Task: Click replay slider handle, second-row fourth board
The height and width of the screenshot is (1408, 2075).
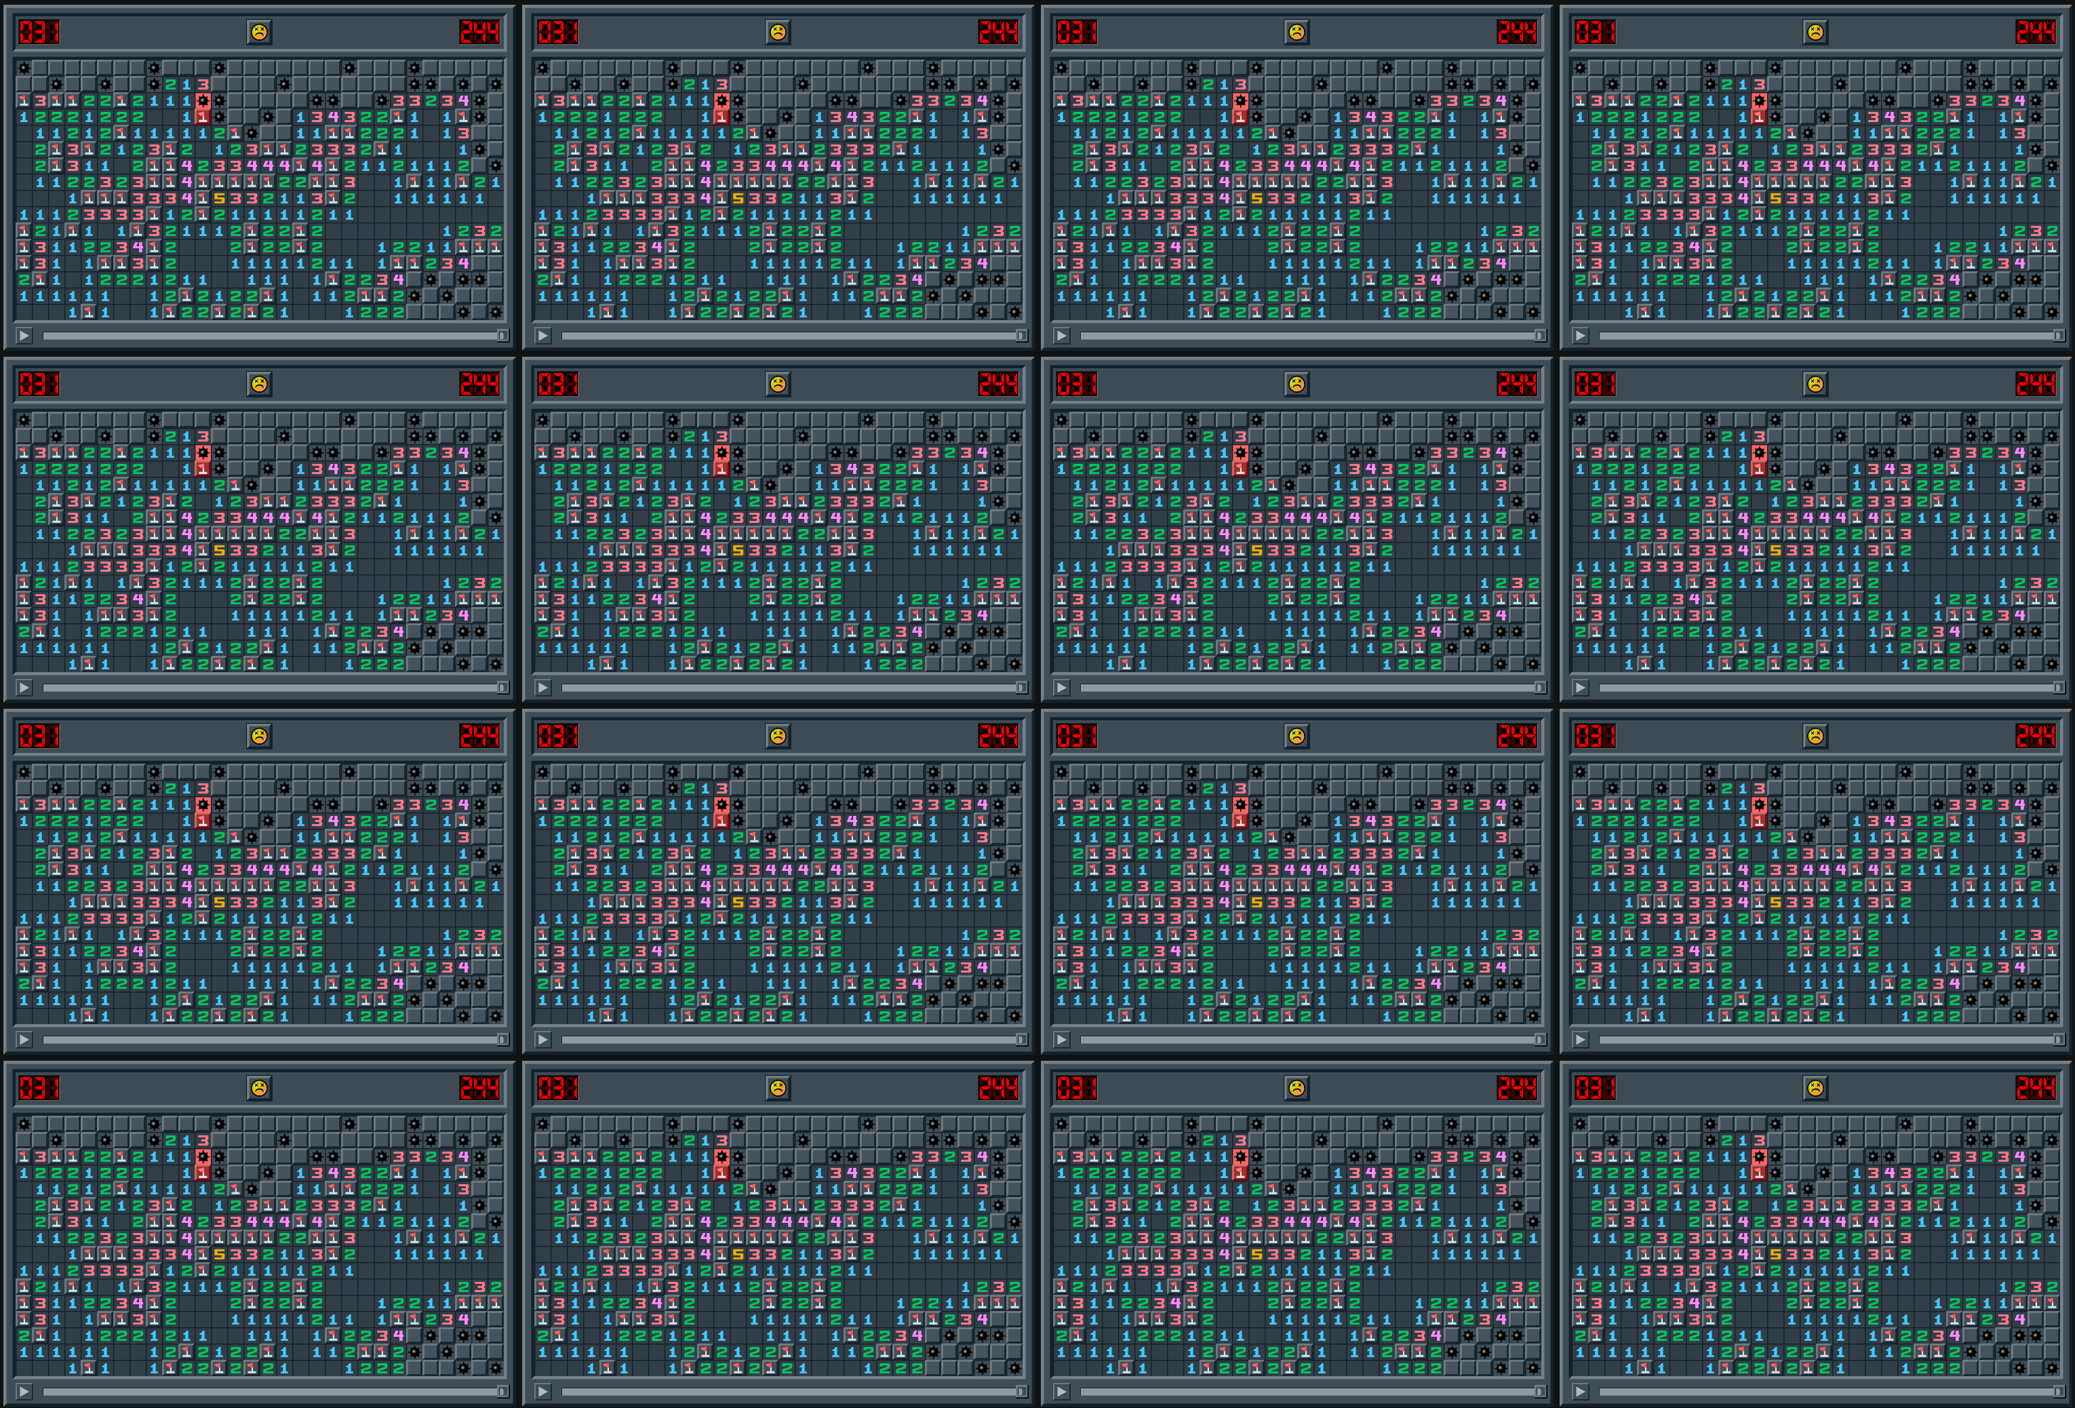Action: coord(2059,688)
